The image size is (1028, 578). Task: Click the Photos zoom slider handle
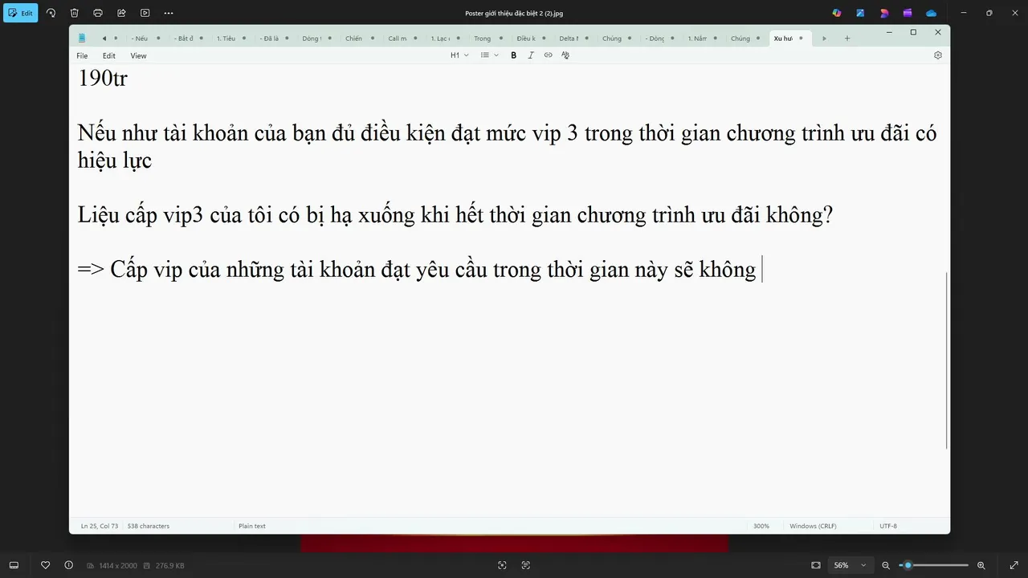click(x=908, y=565)
